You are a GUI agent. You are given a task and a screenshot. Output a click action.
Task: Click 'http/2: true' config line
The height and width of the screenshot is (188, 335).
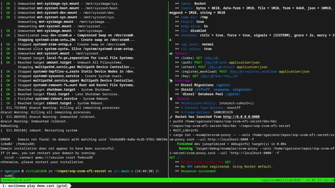[x=189, y=22]
